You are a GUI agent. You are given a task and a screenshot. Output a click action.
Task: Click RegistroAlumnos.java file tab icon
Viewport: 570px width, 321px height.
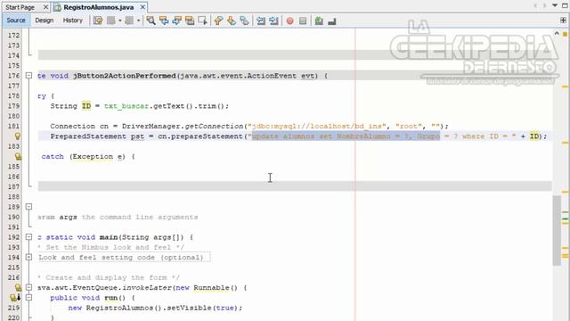(x=57, y=7)
